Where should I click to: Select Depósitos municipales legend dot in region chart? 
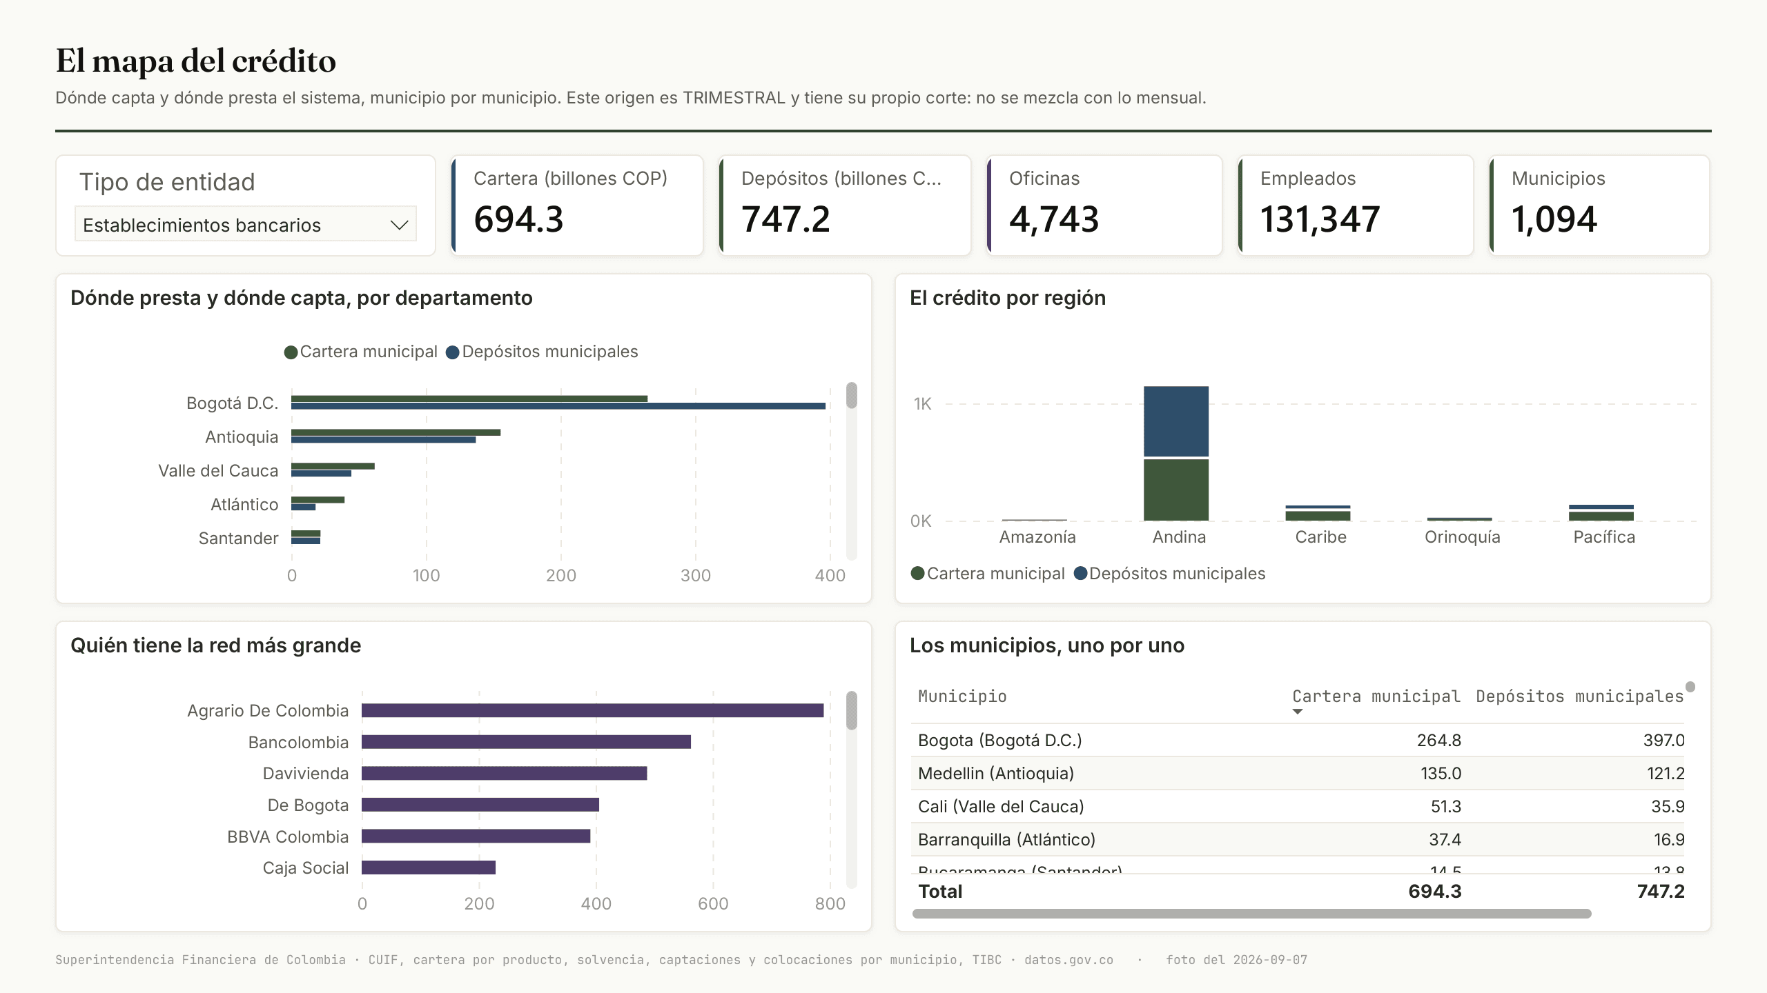1080,574
